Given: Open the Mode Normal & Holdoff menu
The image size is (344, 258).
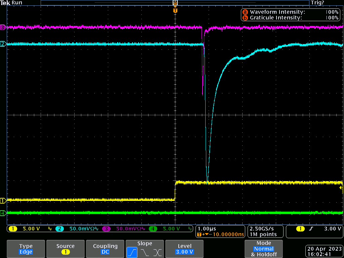Looking at the screenshot, I should [x=263, y=249].
